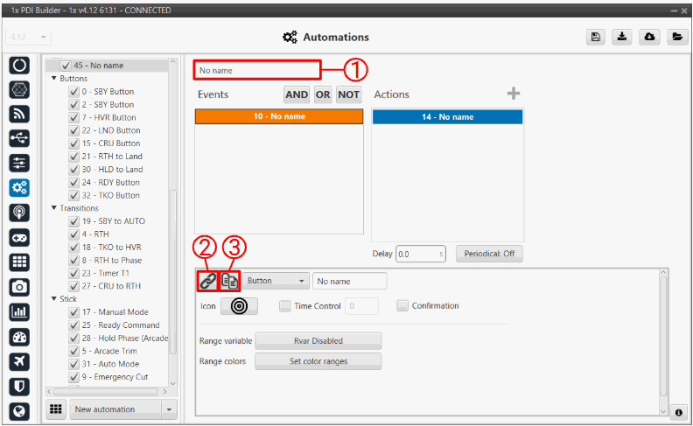The width and height of the screenshot is (693, 426).
Task: Uncheck the '7 - HVR Button' automation
Action: [x=74, y=117]
